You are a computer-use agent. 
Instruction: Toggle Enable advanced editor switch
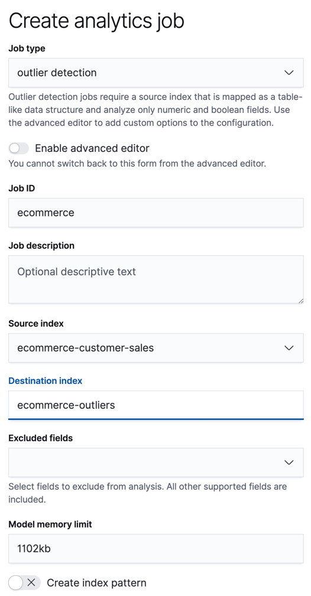(19, 148)
